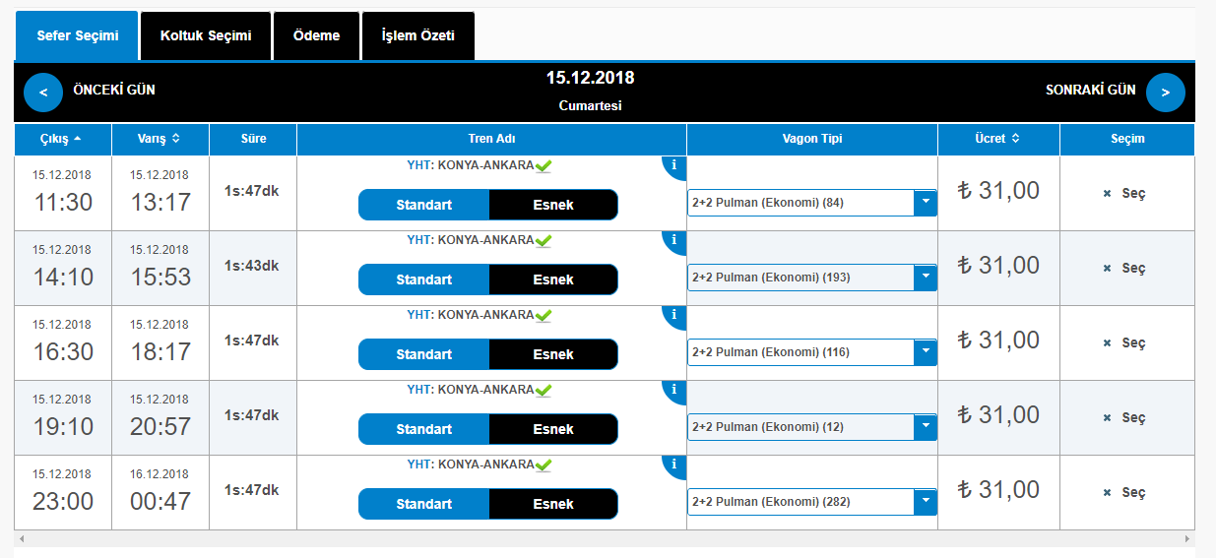
Task: Expand wagon type dropdown showing Pulman (193)
Action: tap(926, 278)
